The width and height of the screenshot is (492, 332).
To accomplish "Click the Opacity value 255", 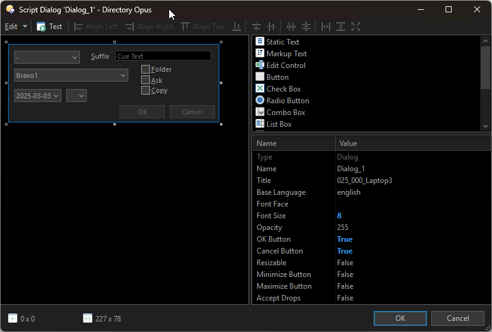I will (x=343, y=228).
